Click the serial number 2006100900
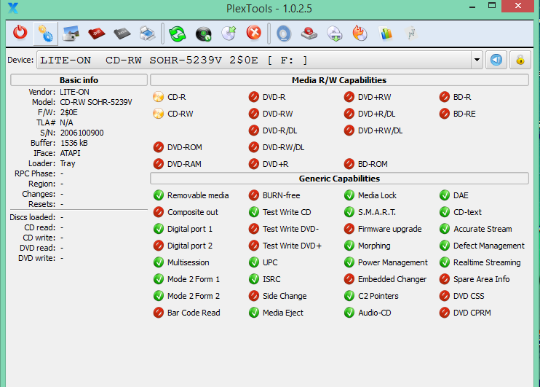 [x=82, y=133]
